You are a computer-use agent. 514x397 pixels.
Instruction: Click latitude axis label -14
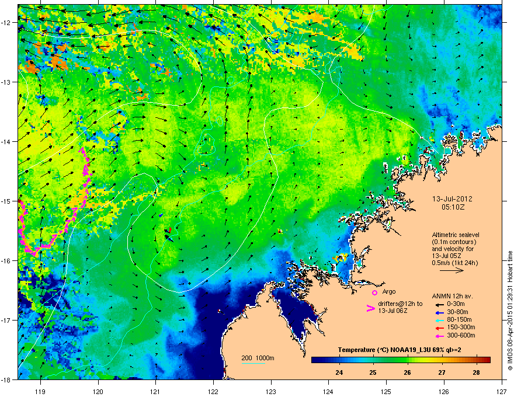pos(6,141)
